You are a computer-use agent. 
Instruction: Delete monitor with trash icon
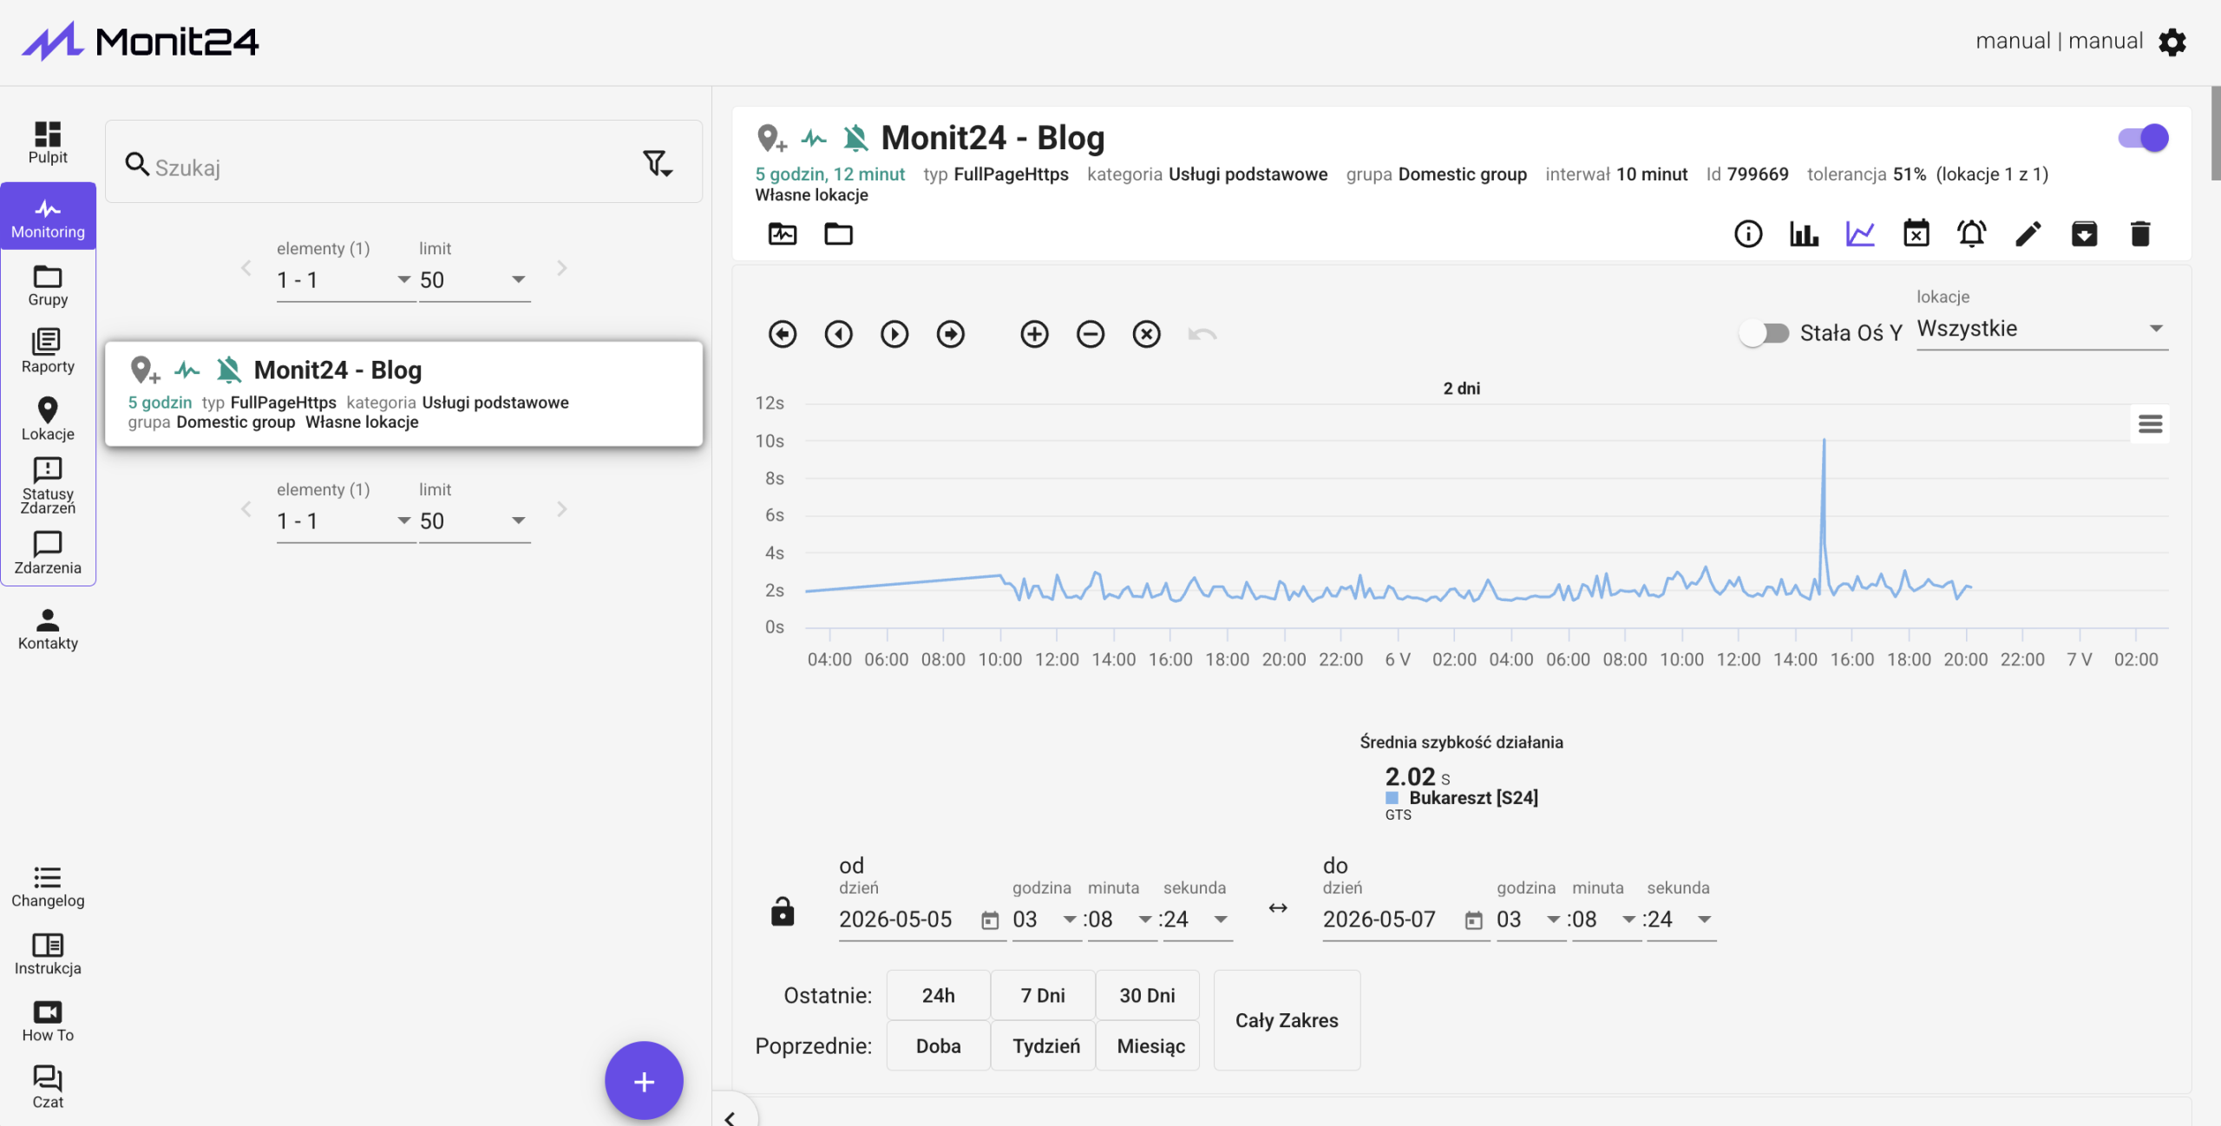coord(2140,233)
